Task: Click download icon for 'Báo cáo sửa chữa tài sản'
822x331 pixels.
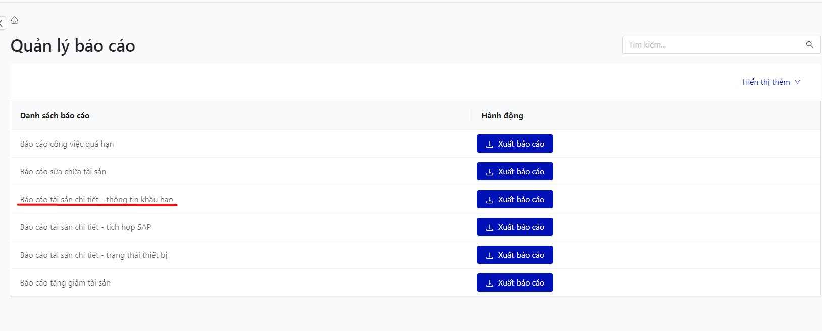Action: 489,172
